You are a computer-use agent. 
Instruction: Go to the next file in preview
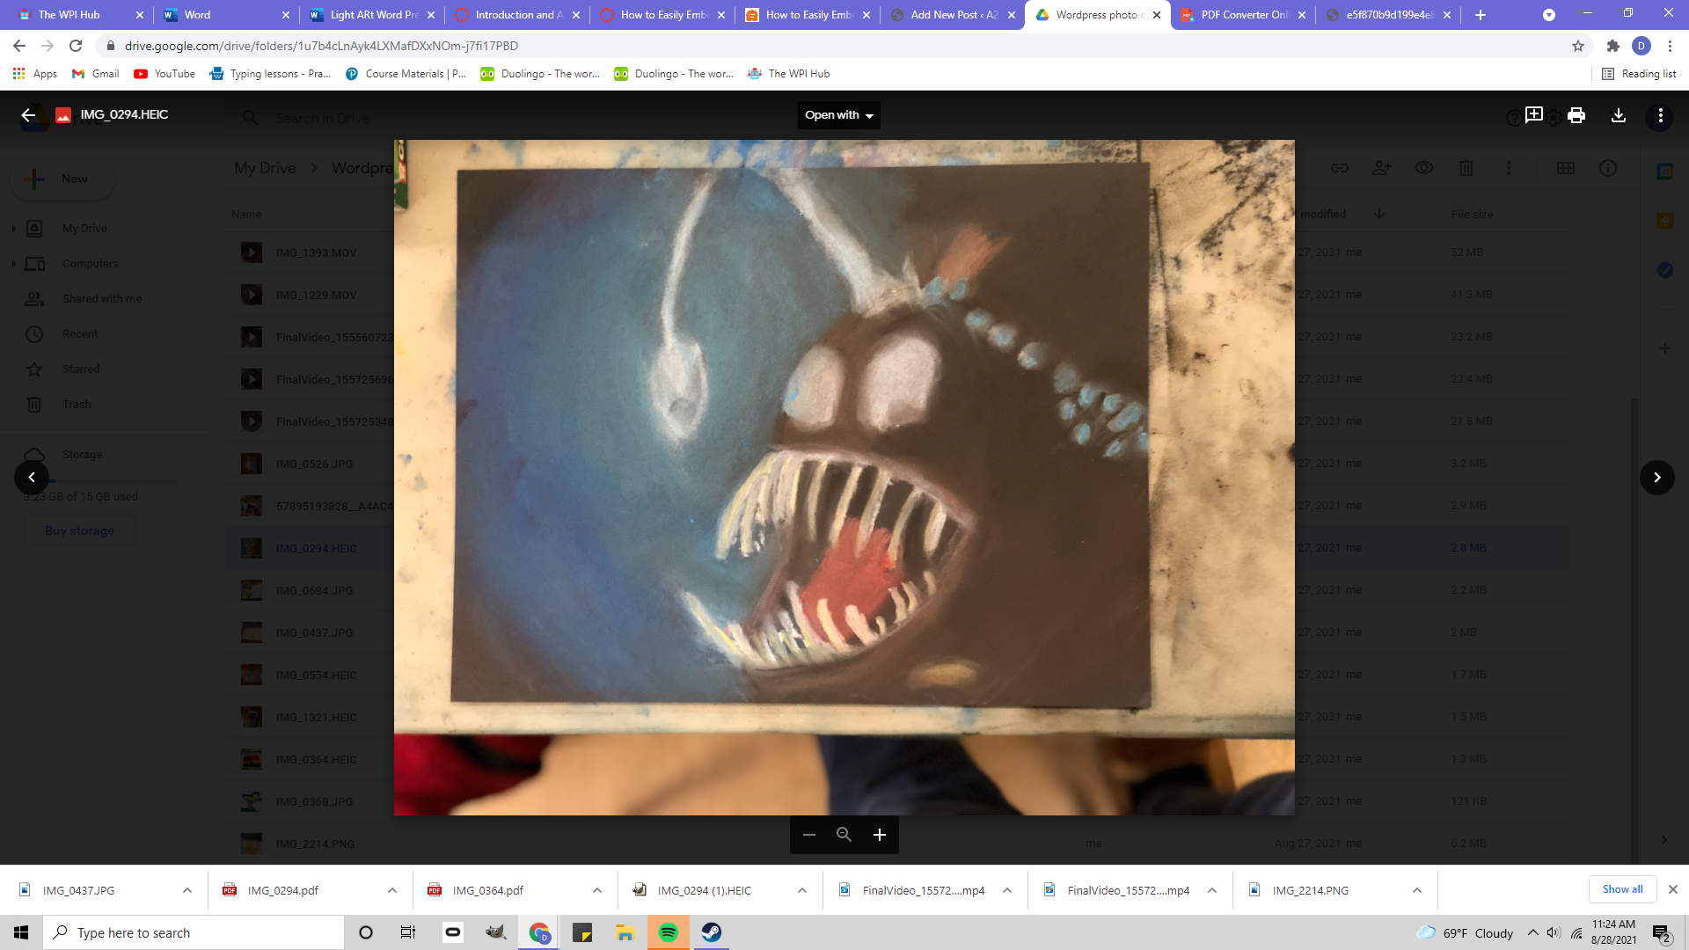coord(1657,478)
